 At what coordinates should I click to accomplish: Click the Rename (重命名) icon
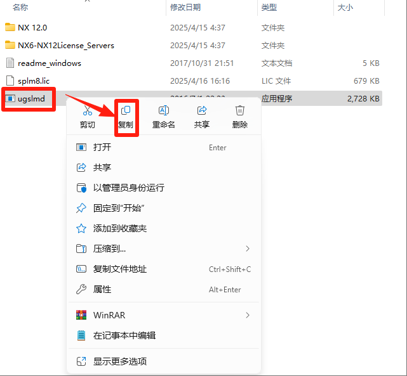coord(163,111)
